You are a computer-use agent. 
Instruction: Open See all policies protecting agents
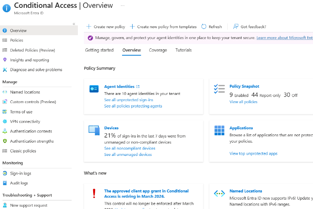pos(133,106)
